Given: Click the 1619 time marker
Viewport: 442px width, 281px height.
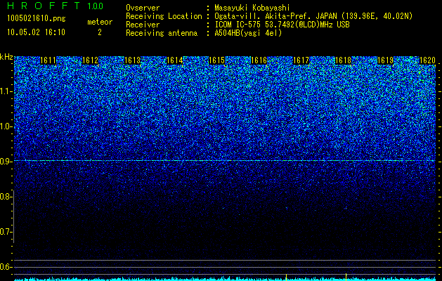Looking at the screenshot, I should (385, 60).
